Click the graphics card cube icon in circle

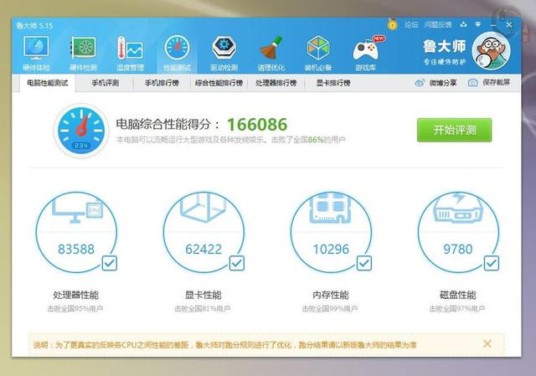click(x=204, y=207)
